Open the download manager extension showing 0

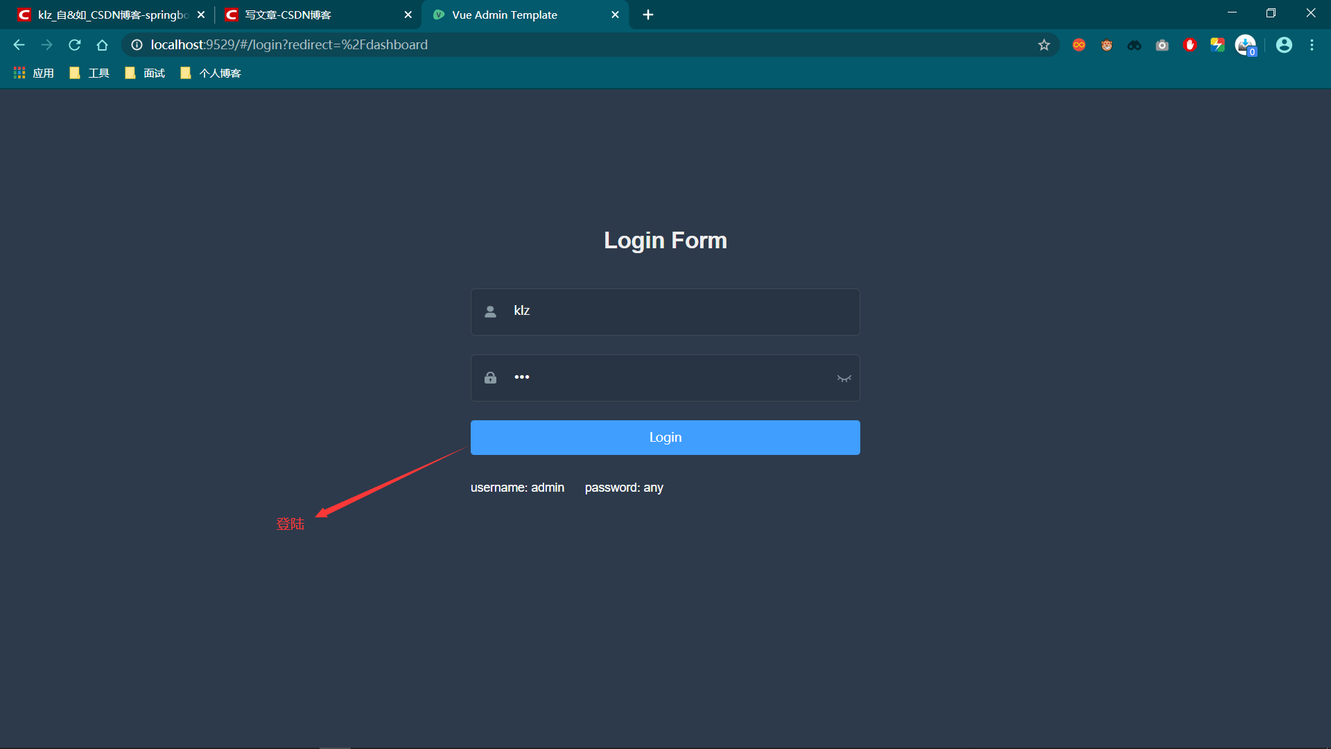point(1246,45)
